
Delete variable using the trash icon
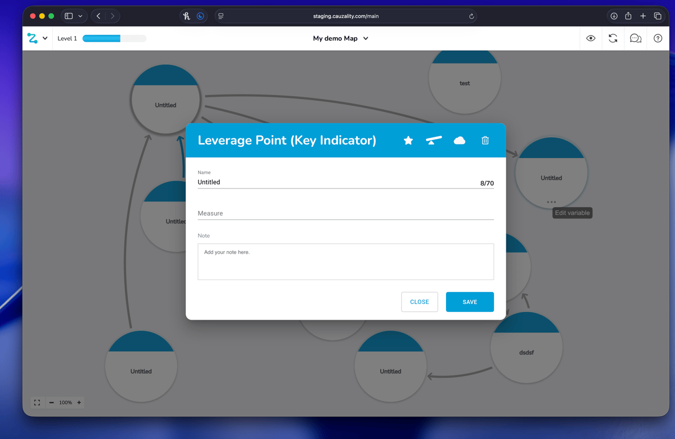485,140
